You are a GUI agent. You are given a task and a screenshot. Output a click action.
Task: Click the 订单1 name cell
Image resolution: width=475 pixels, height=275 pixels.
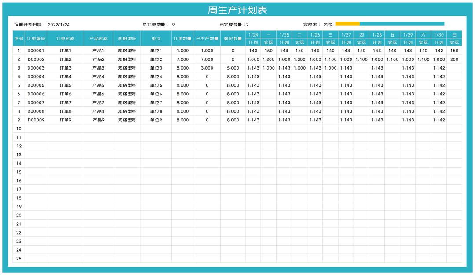66,51
